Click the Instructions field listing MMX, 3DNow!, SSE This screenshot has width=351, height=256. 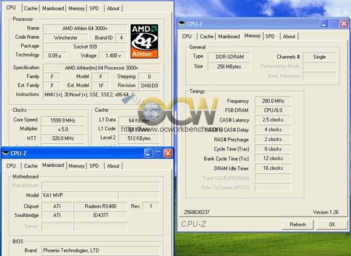[x=102, y=95]
